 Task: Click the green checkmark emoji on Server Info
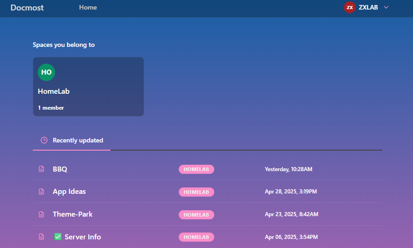coord(58,237)
